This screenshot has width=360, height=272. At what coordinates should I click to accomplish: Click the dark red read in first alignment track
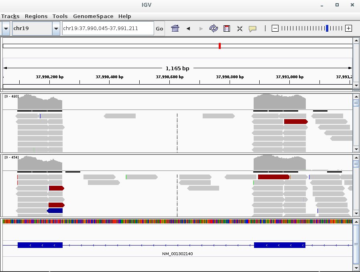pyautogui.click(x=295, y=122)
